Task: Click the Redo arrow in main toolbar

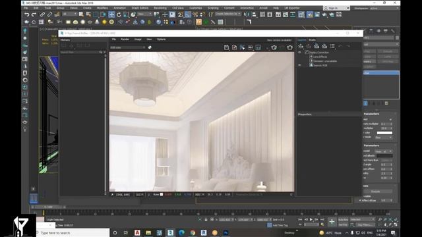Action: (34, 14)
